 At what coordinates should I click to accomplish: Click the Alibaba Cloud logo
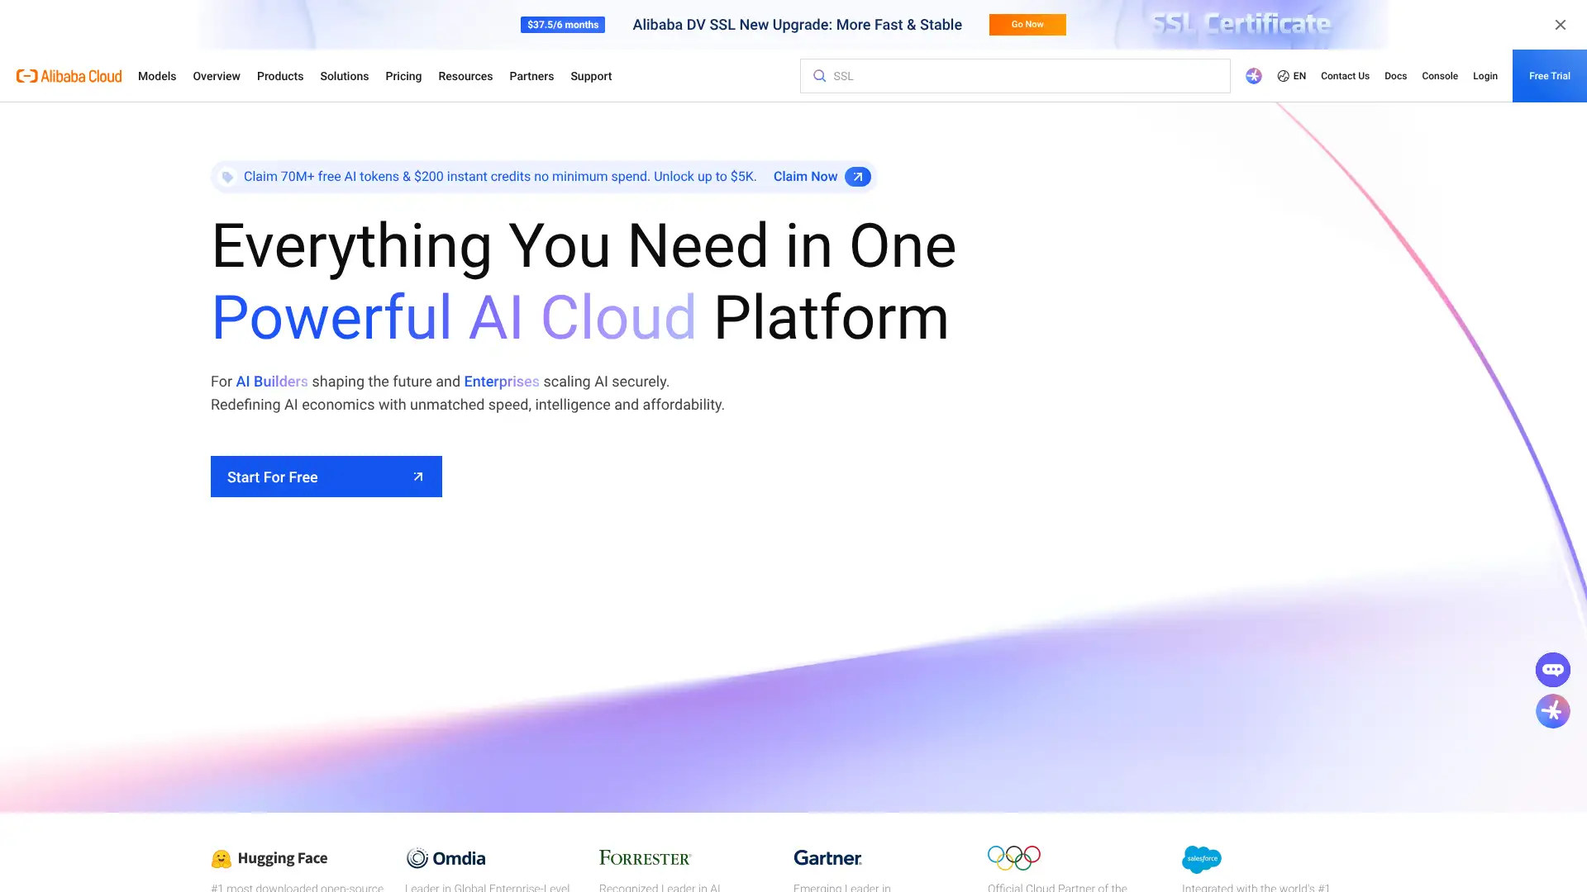69,76
